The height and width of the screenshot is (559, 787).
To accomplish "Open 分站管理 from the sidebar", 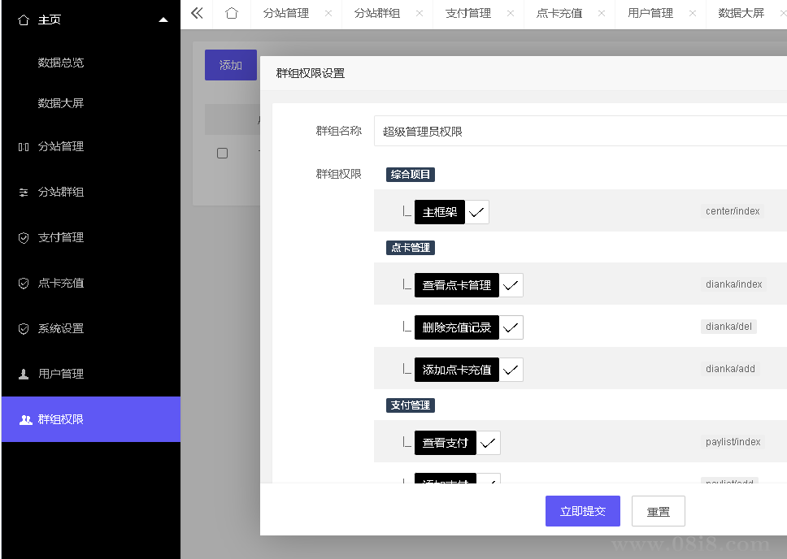I will click(61, 147).
